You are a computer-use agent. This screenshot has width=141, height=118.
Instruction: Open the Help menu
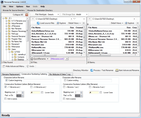click(x=43, y=7)
